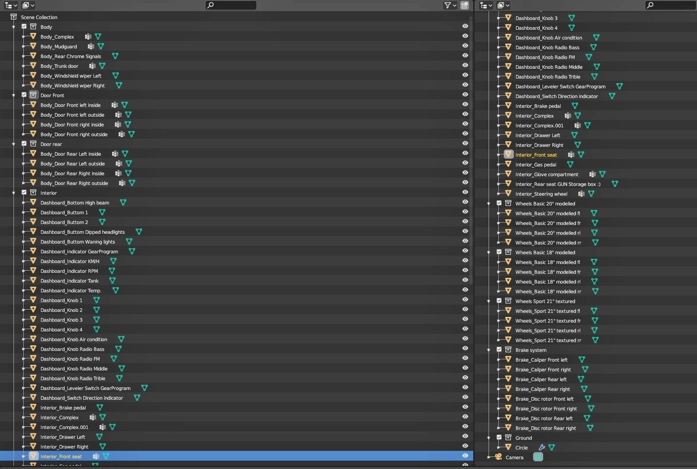697x469 pixels.
Task: Click the search field in right outliner
Action: tap(670, 5)
